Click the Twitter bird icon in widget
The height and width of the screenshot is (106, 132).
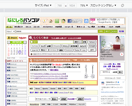click(123, 82)
